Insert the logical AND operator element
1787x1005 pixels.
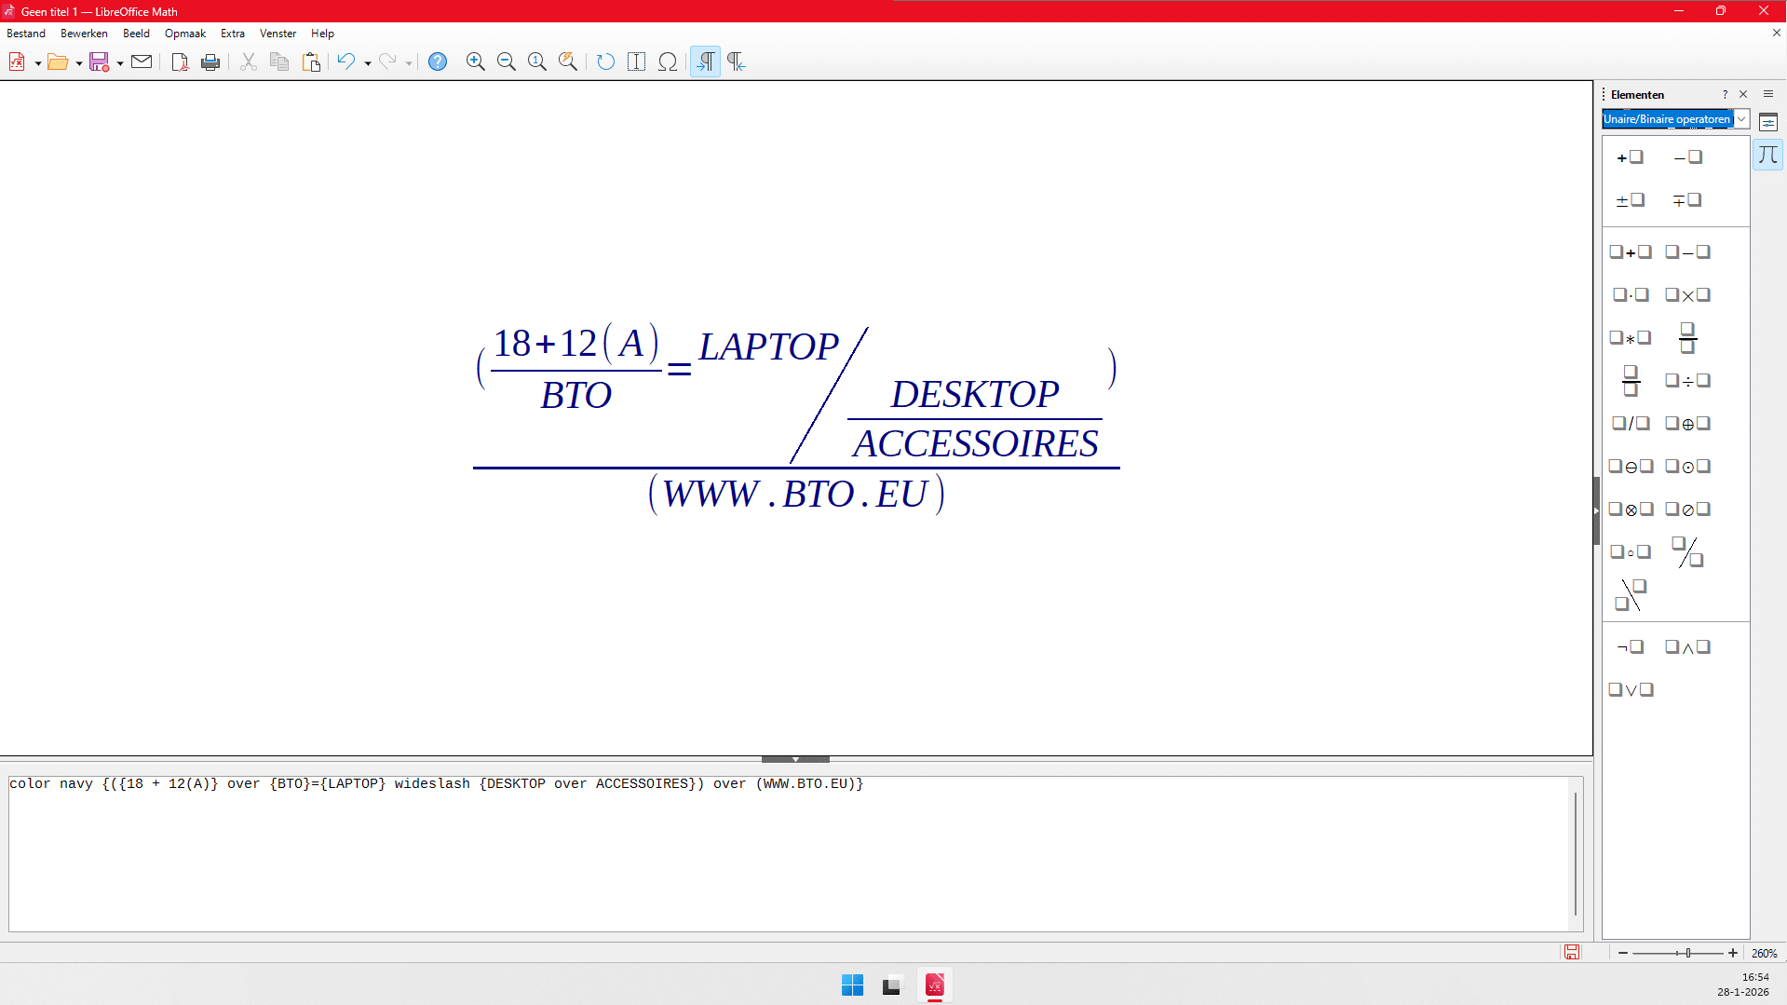pyautogui.click(x=1687, y=647)
